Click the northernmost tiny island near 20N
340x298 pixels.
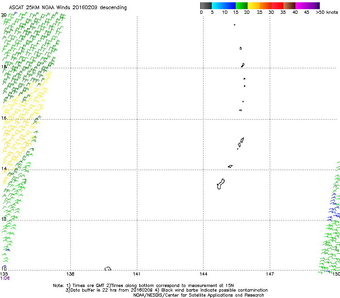(x=235, y=25)
